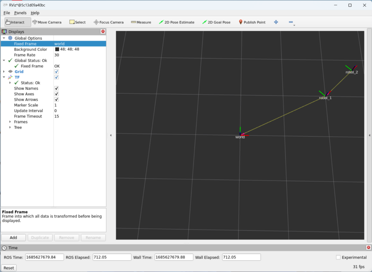Expand the Grid display node

(4, 72)
